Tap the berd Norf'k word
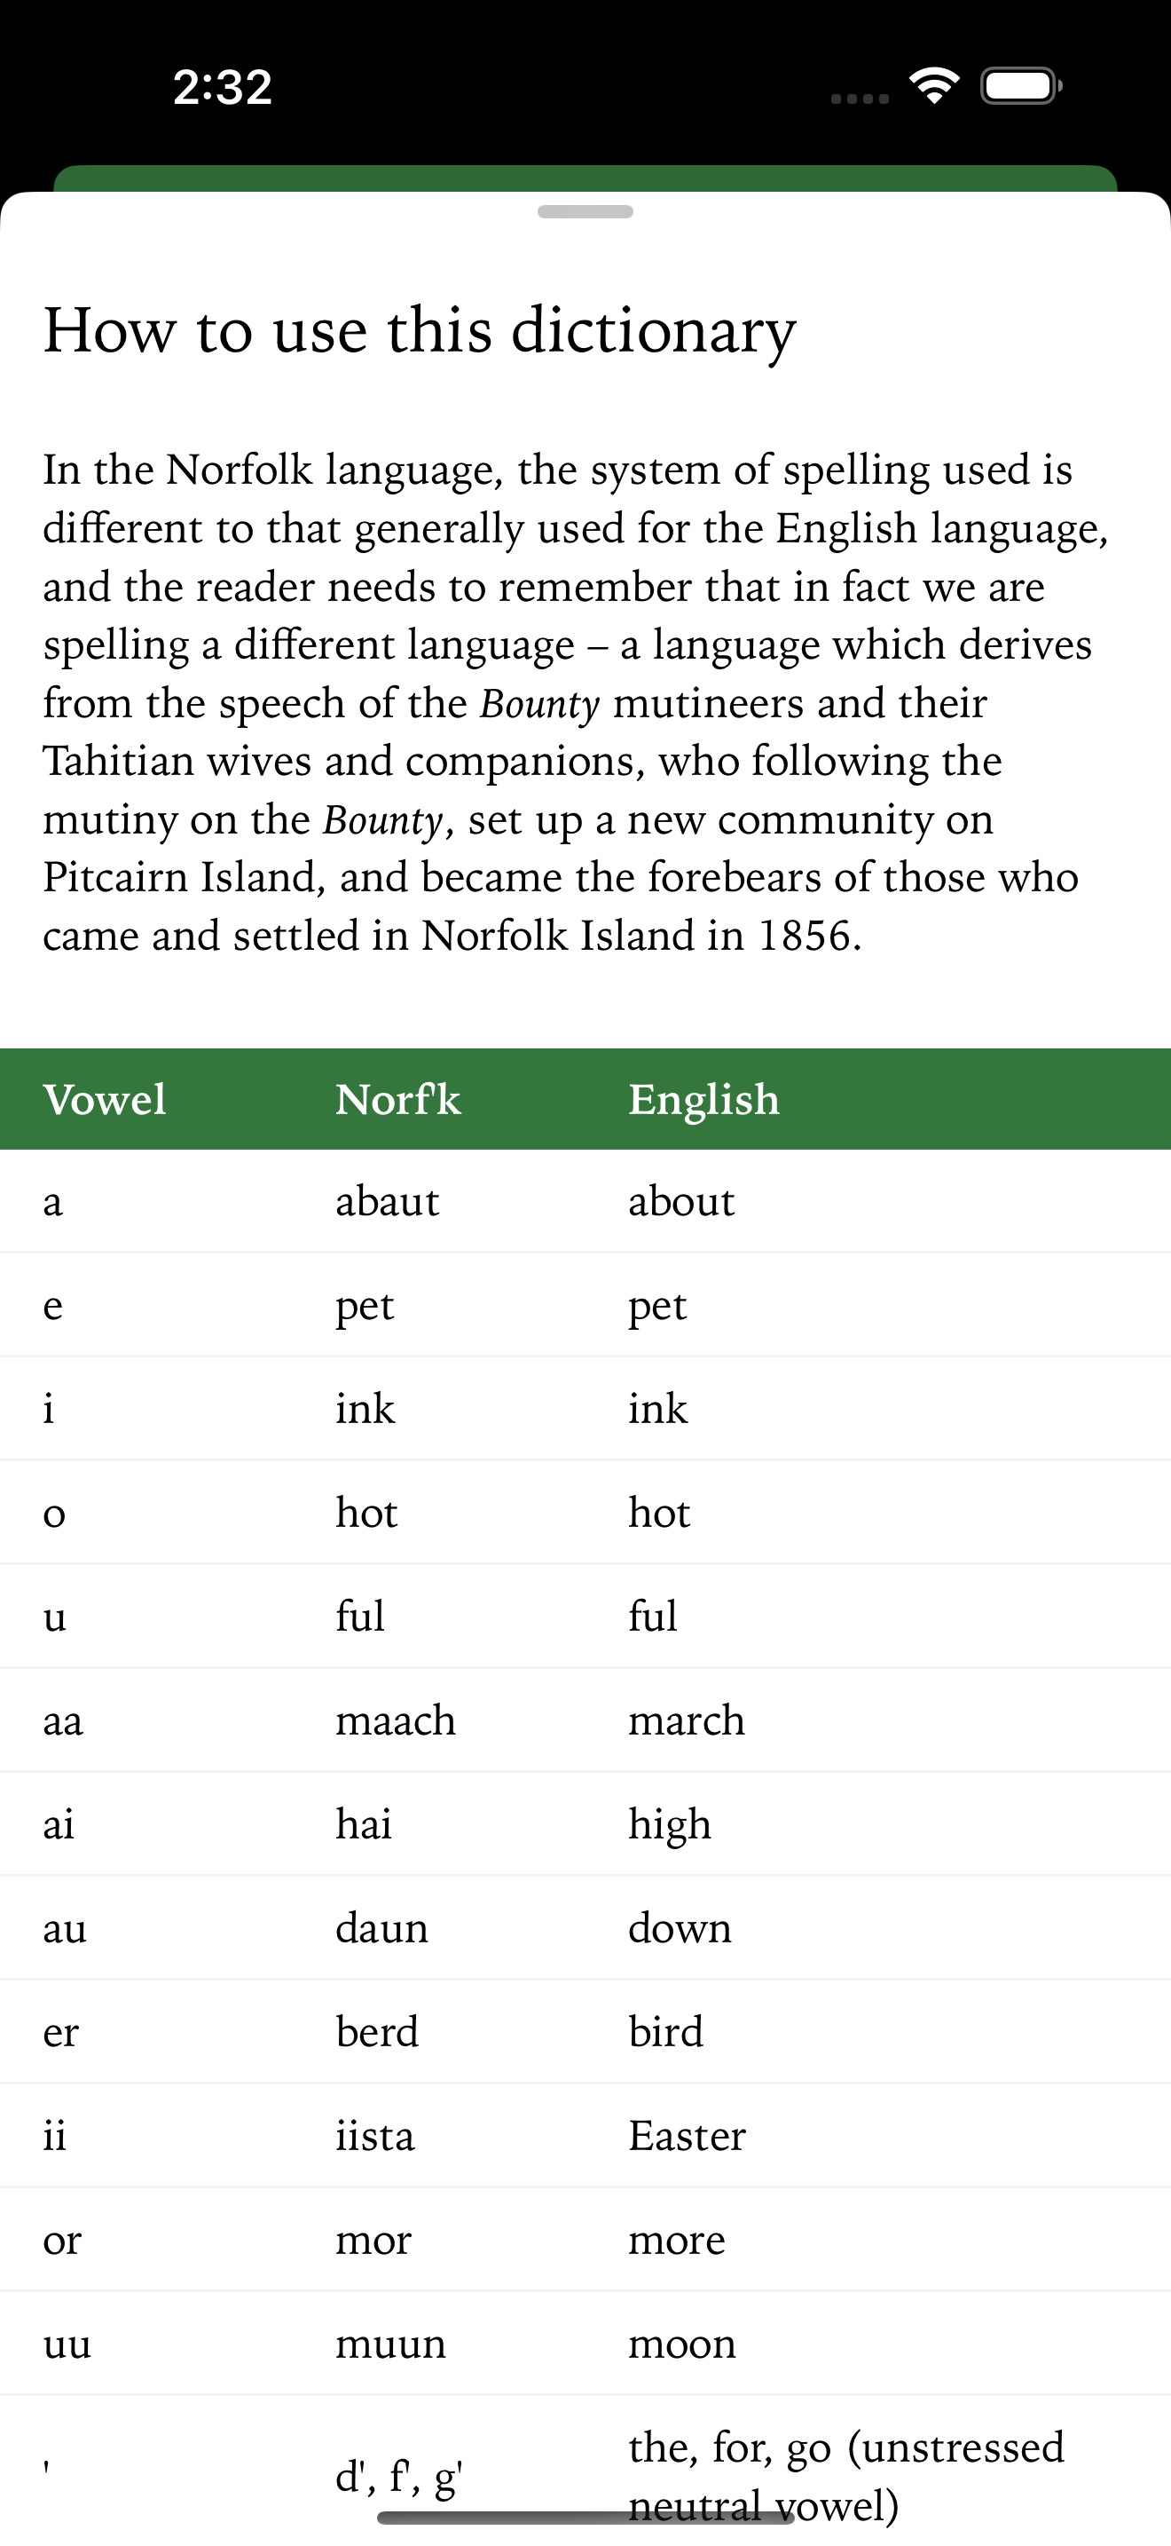This screenshot has height=2546, width=1171. coord(377,2031)
